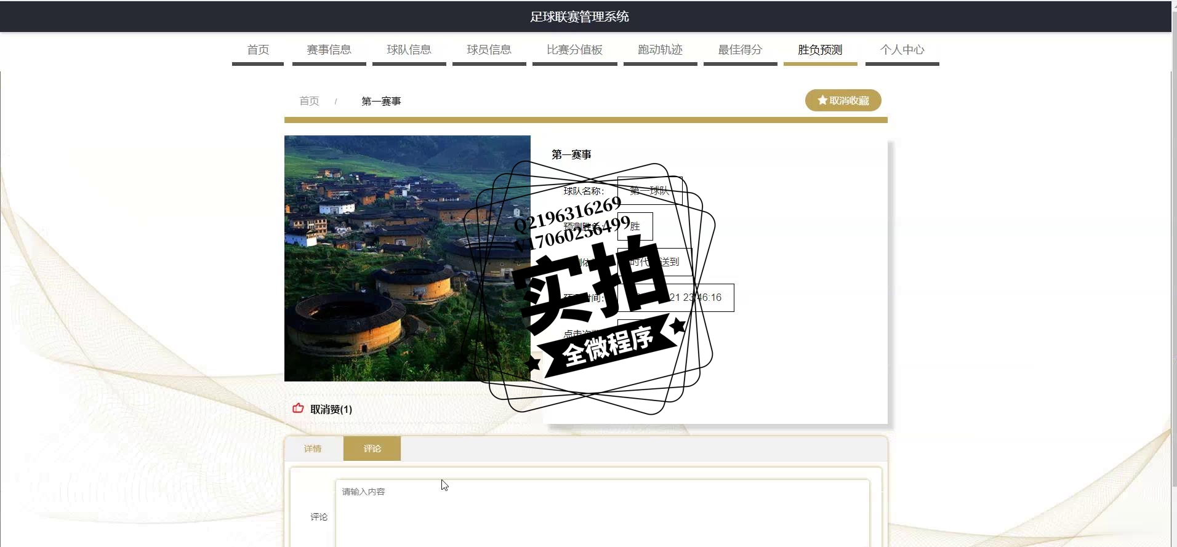Go to 赛事信息 in the nav bar
The width and height of the screenshot is (1177, 547).
[329, 50]
